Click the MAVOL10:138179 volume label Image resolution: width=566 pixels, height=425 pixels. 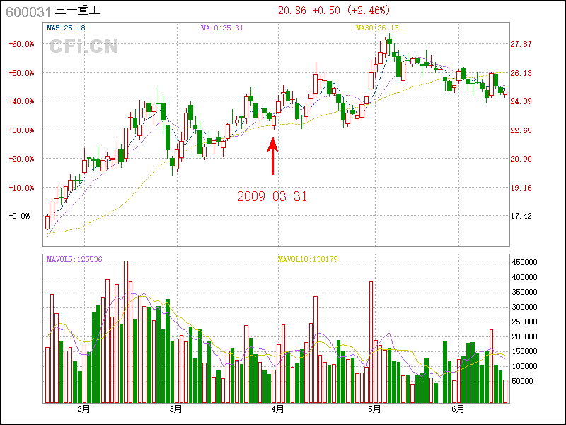coord(308,259)
